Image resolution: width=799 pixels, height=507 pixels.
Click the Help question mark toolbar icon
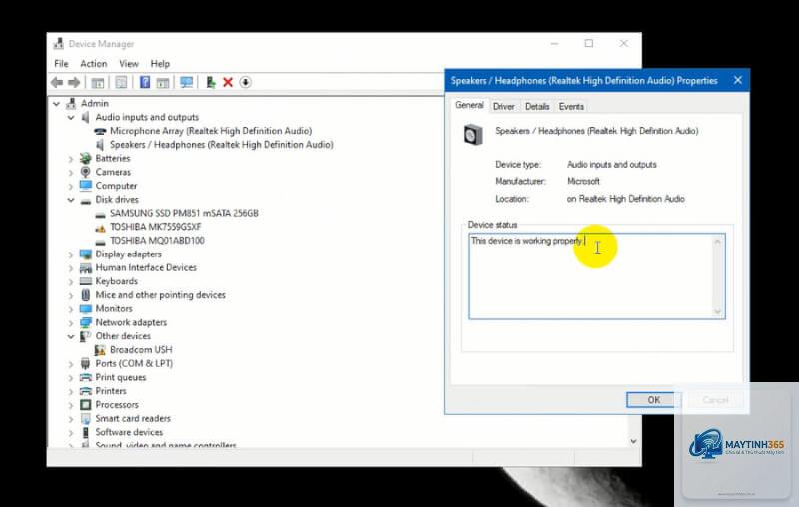pyautogui.click(x=145, y=82)
